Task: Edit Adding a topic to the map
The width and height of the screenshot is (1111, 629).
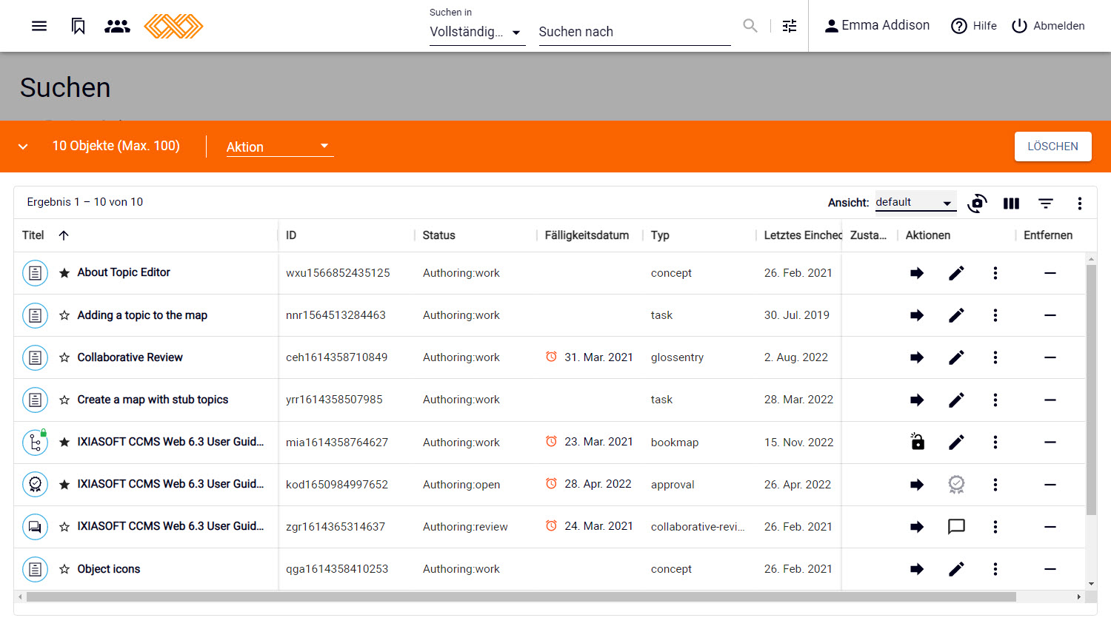Action: click(956, 315)
